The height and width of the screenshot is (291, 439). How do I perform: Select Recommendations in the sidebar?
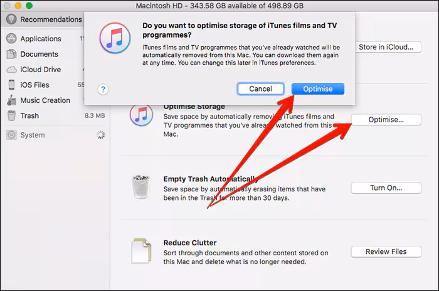pyautogui.click(x=42, y=19)
